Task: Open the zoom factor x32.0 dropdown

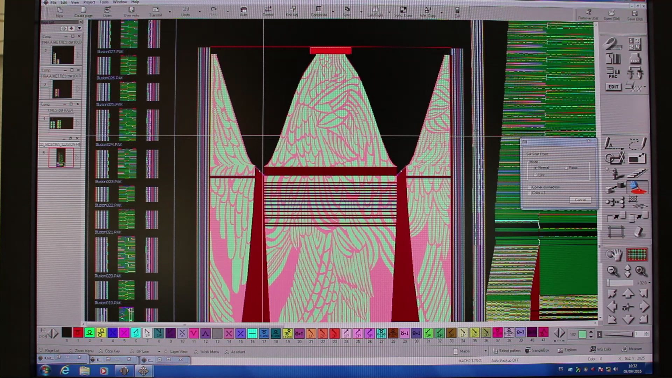Action: pos(650,283)
